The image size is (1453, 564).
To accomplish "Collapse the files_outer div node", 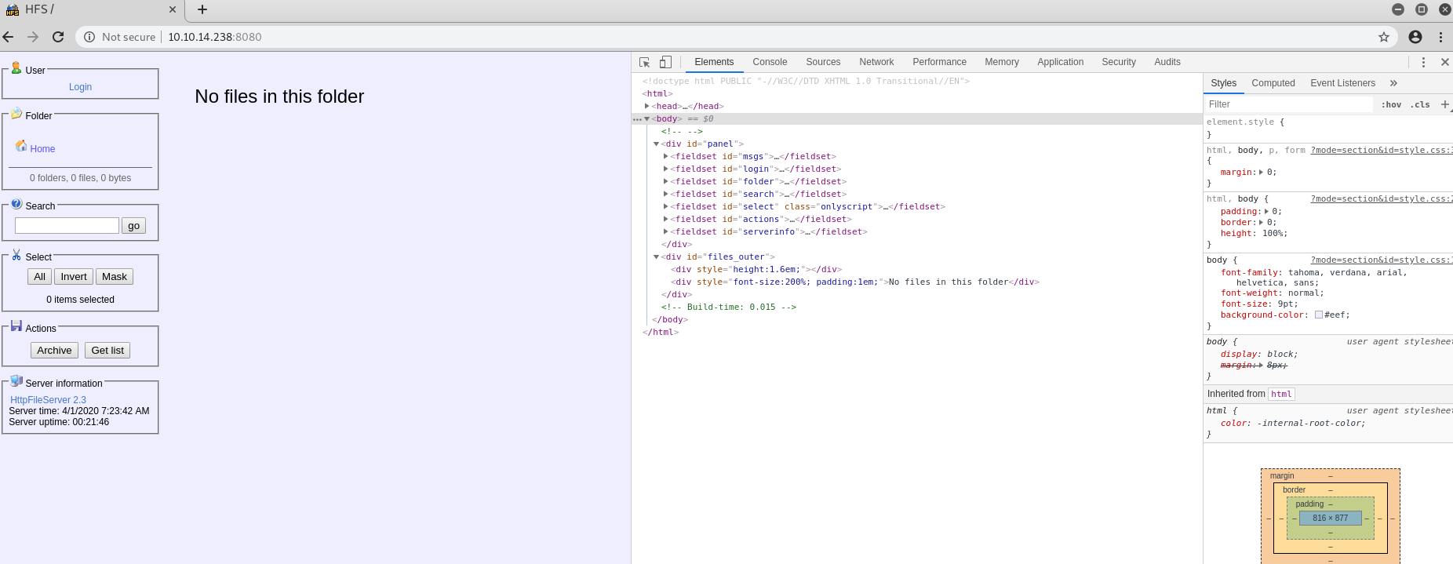I will click(x=657, y=257).
